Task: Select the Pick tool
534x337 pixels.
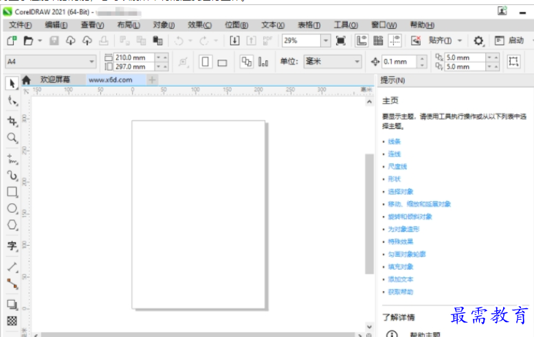Action: tap(12, 83)
